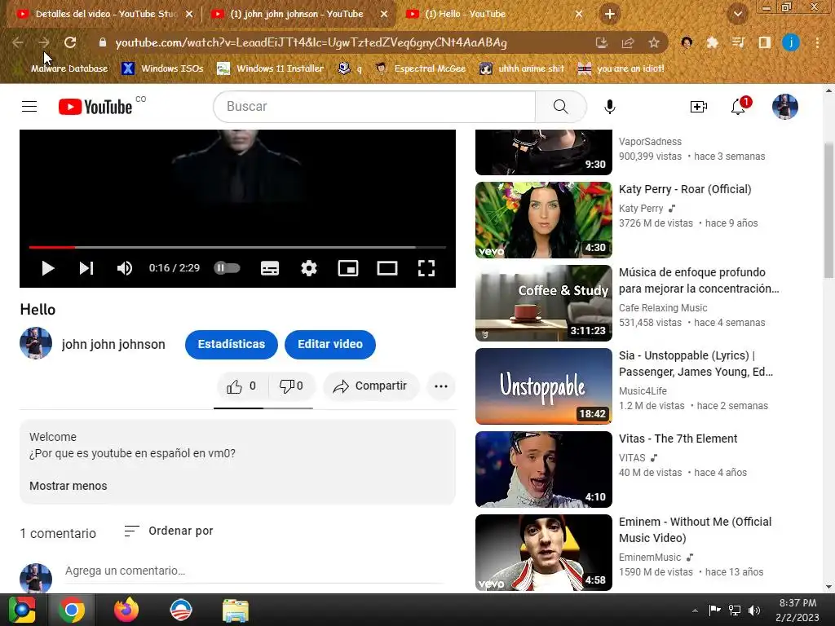Focus the Buscar search box
835x626 pixels.
[x=374, y=107]
